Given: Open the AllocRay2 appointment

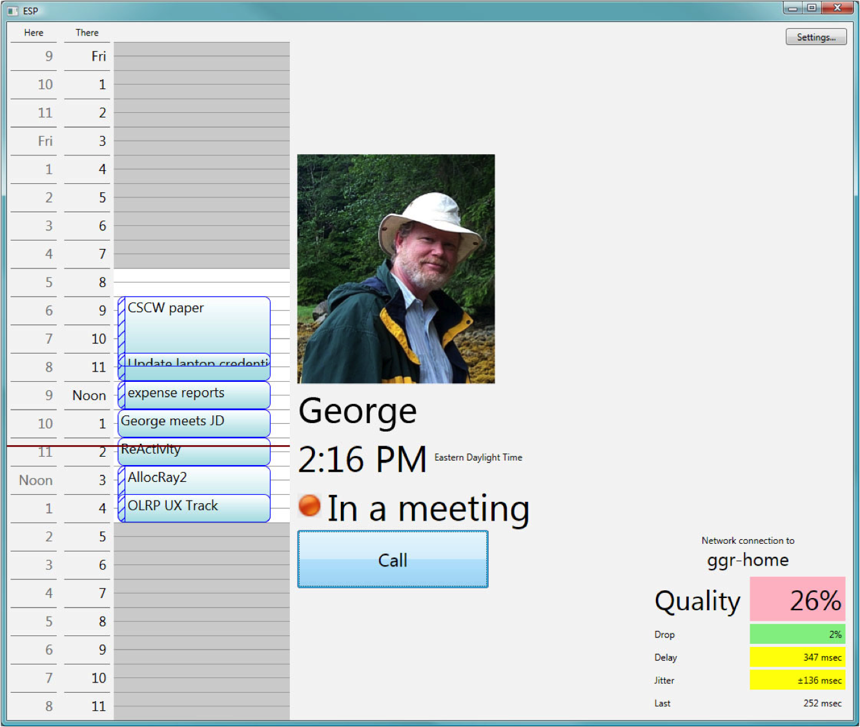Looking at the screenshot, I should (x=194, y=479).
